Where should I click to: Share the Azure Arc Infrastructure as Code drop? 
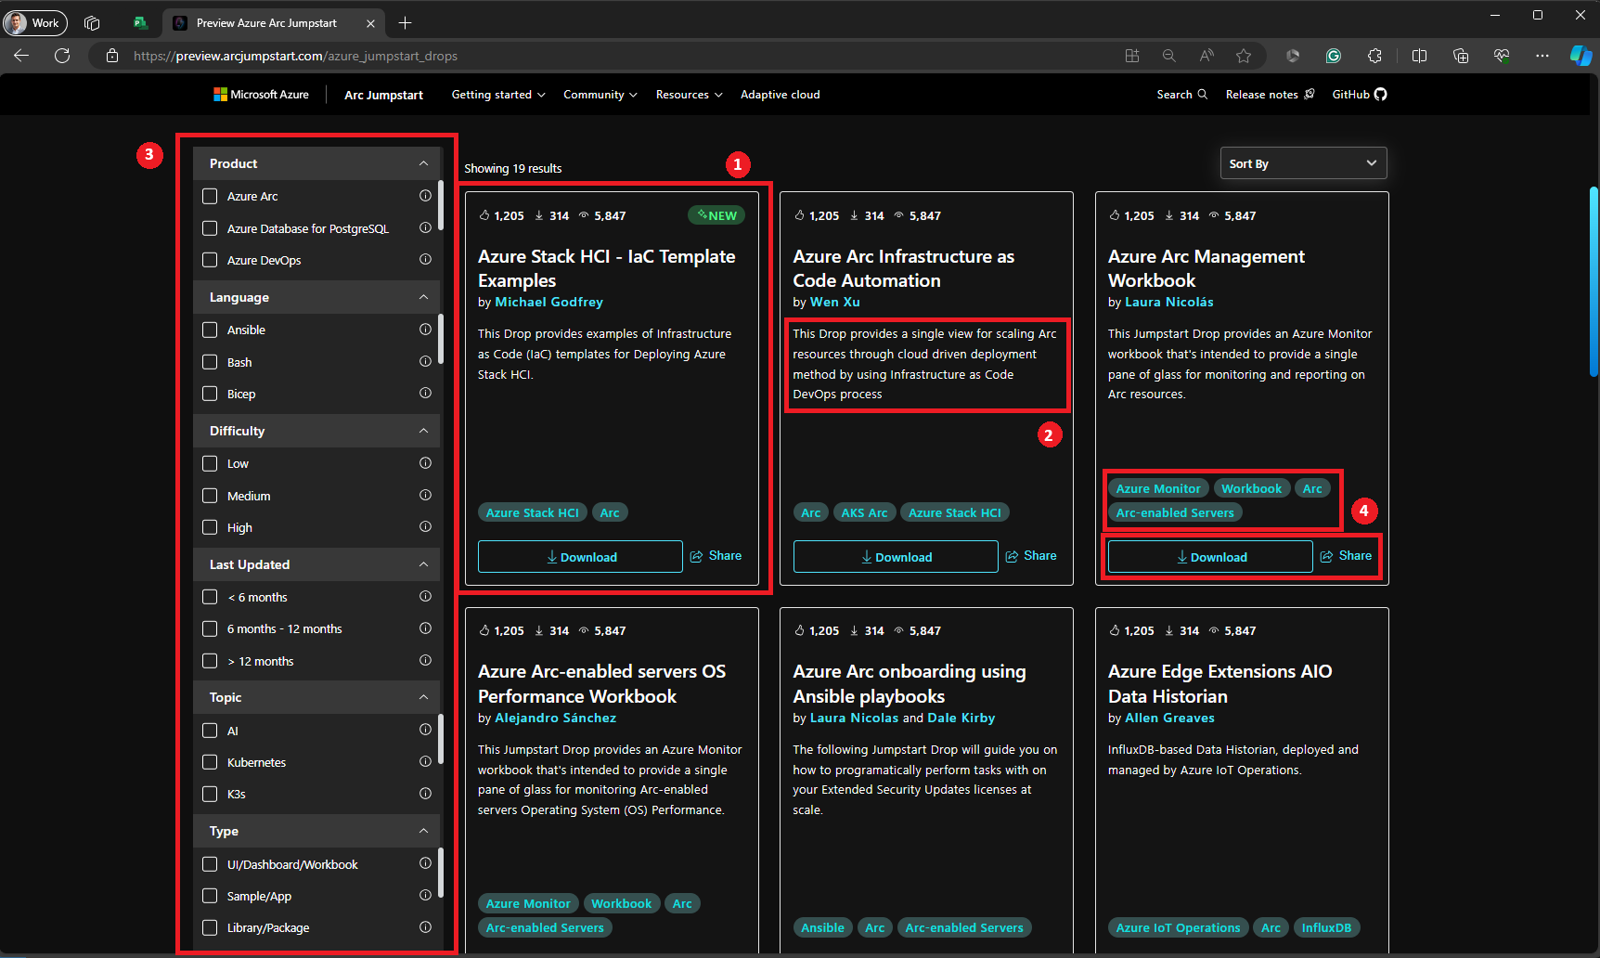pos(1031,556)
